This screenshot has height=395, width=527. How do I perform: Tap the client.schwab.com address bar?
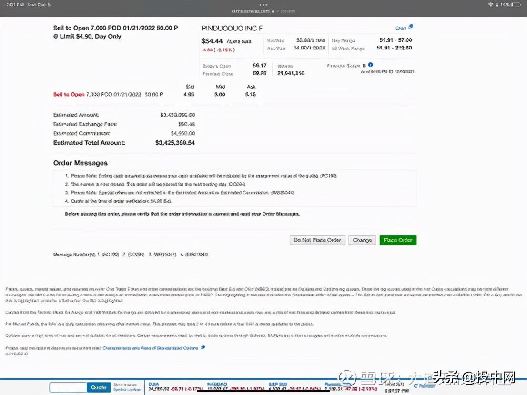click(251, 11)
